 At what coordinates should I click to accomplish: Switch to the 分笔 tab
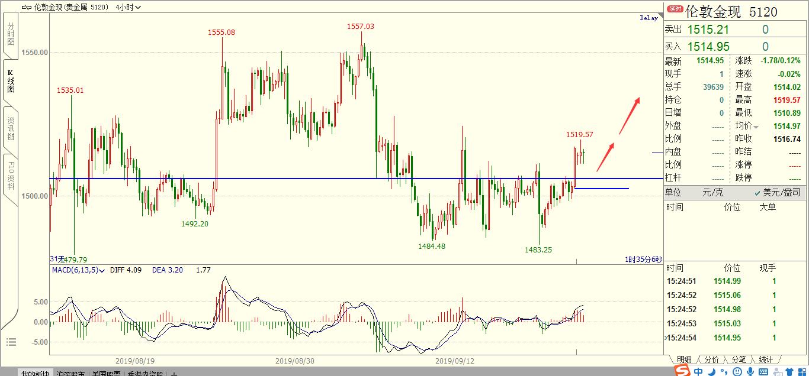pos(738,359)
